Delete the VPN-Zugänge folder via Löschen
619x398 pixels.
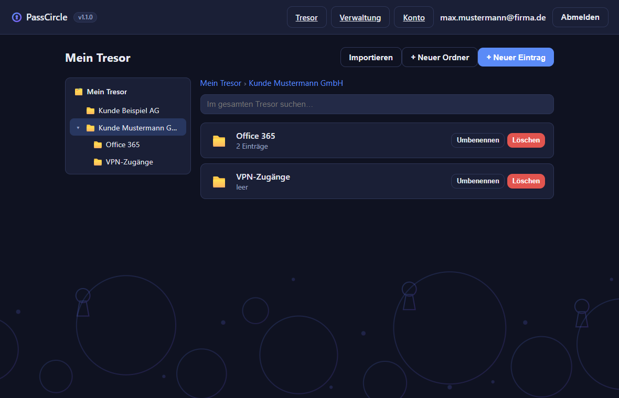coord(526,181)
